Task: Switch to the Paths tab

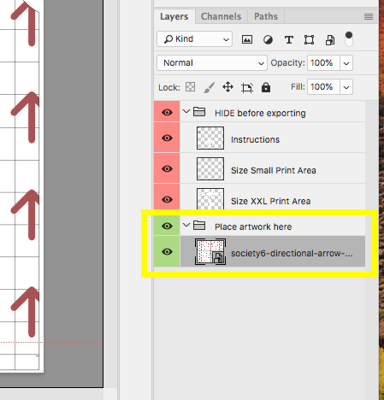Action: click(x=266, y=16)
